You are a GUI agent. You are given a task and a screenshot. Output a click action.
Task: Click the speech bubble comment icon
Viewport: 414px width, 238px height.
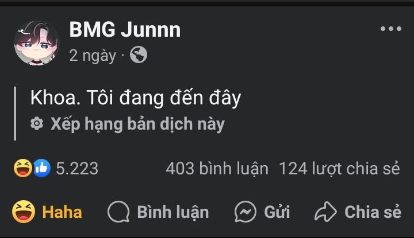pos(118,212)
